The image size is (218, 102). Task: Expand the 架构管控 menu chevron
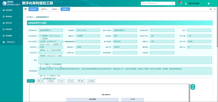click(x=19, y=16)
